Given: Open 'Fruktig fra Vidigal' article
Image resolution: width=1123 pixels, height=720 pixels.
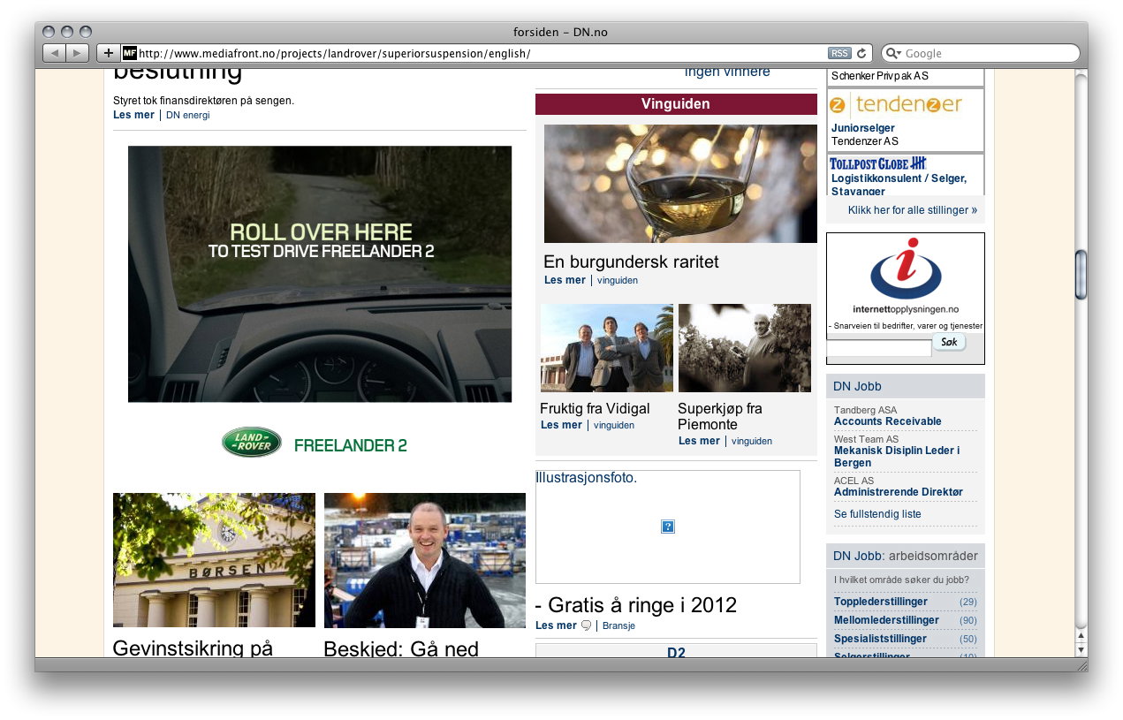Looking at the screenshot, I should [595, 408].
